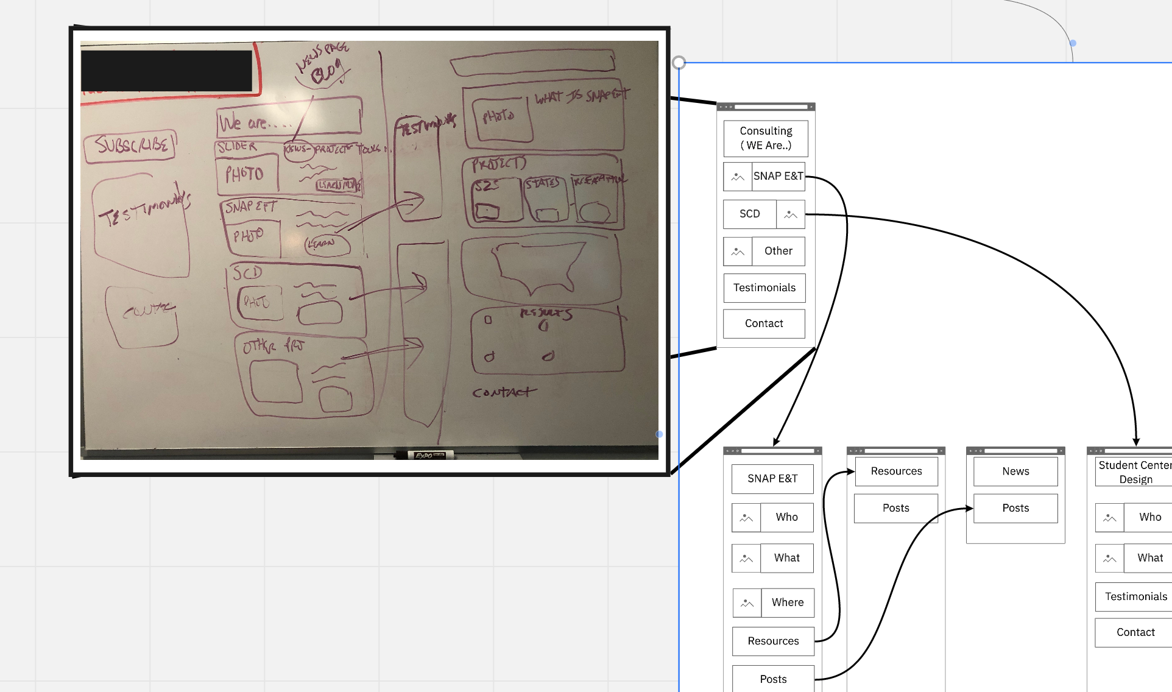Click the Resources header in Resources wireframe
Screen dimensions: 1172x692
(x=896, y=471)
